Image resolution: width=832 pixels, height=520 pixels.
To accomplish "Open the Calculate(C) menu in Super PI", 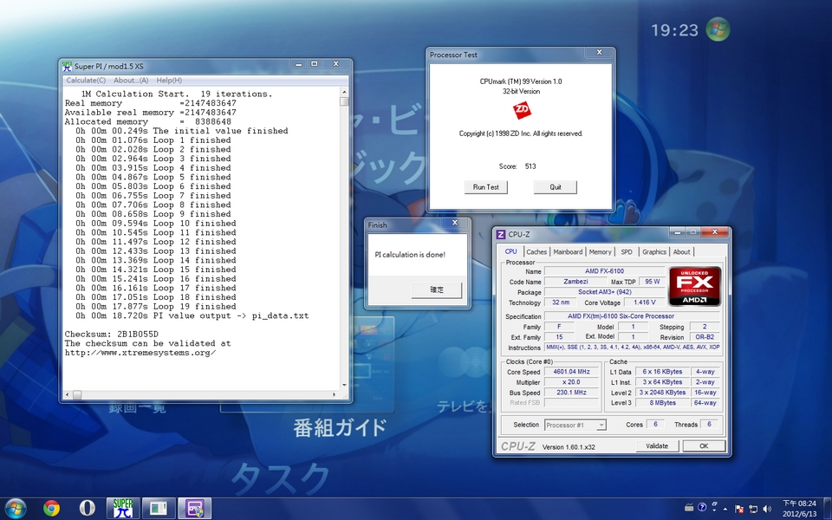I will click(x=86, y=80).
